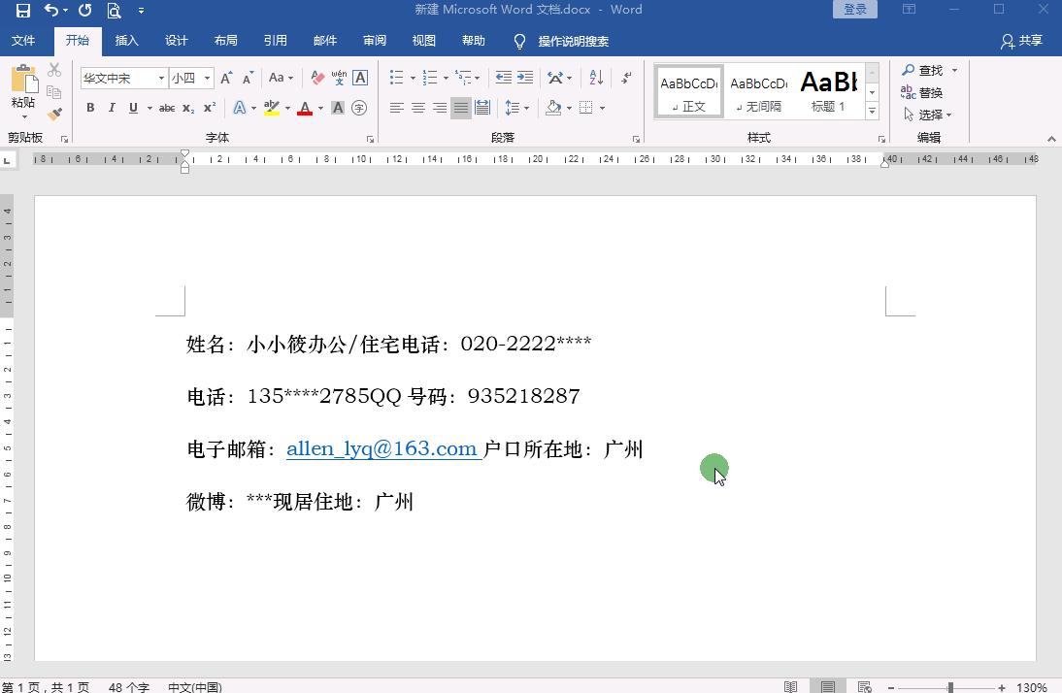Apply the 标题 1 style
Viewport: 1062px width, 693px height.
coord(828,90)
